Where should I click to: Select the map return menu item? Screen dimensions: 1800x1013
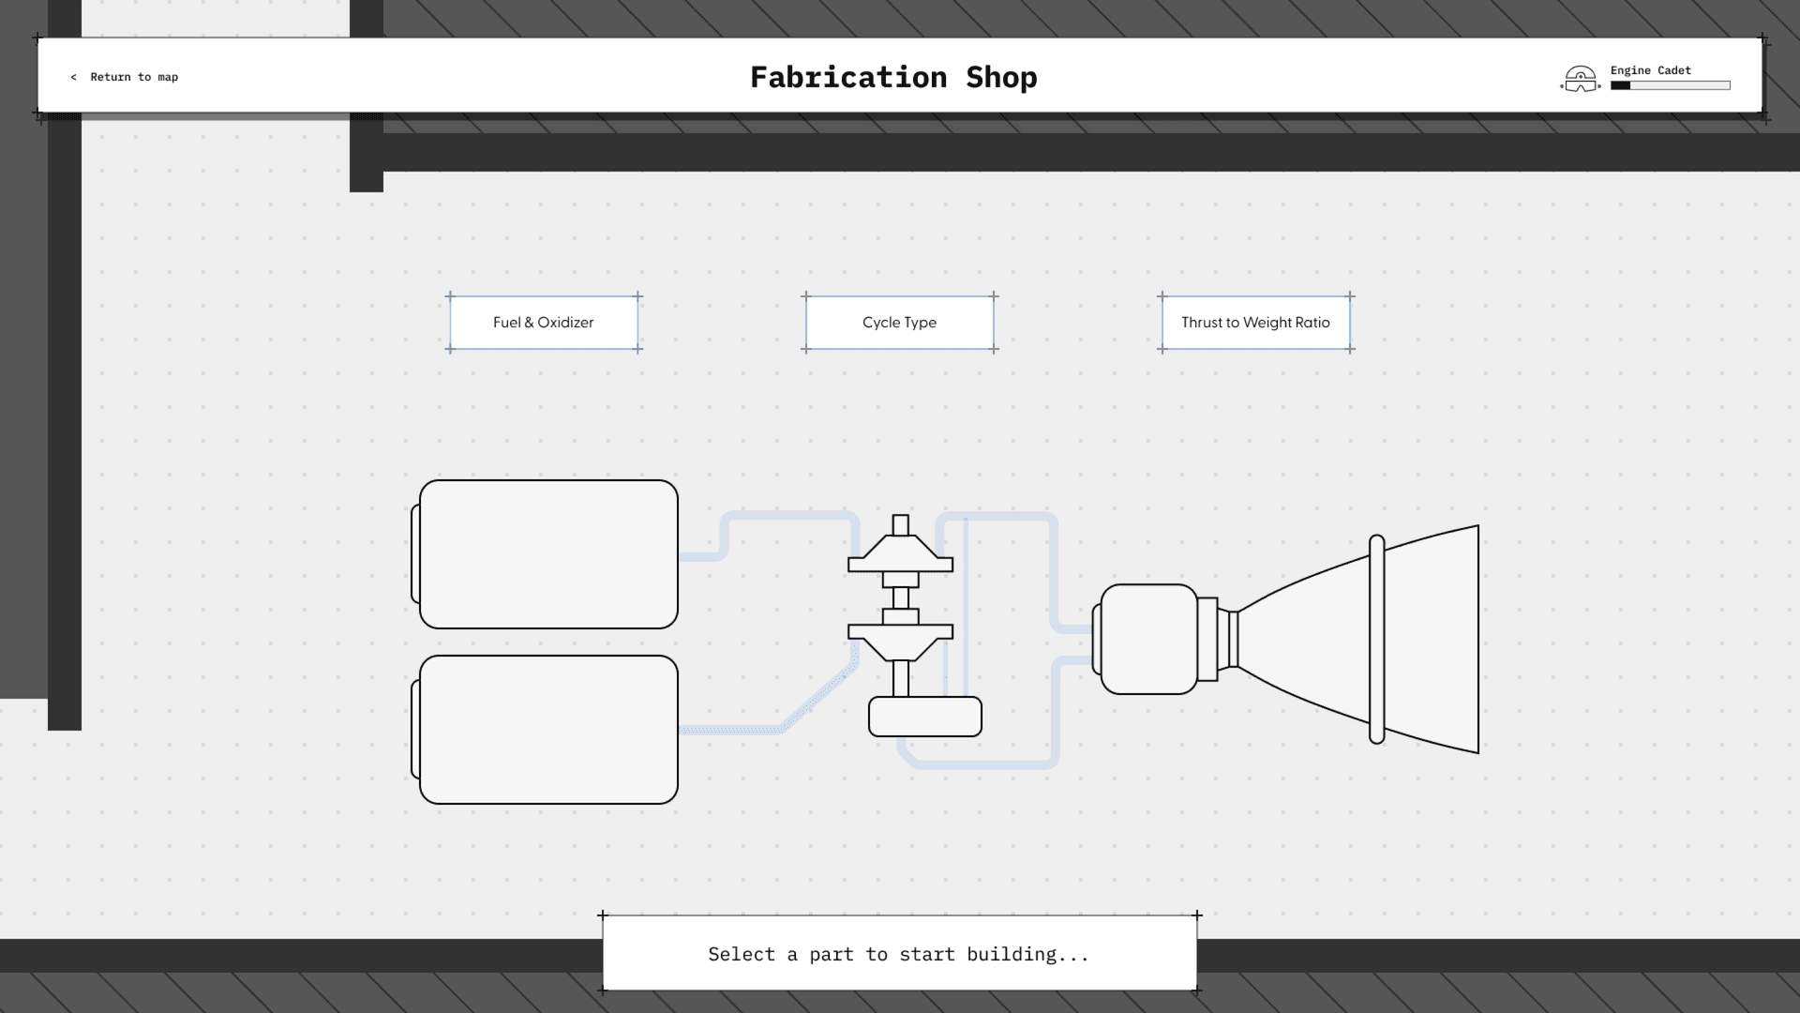(x=124, y=77)
